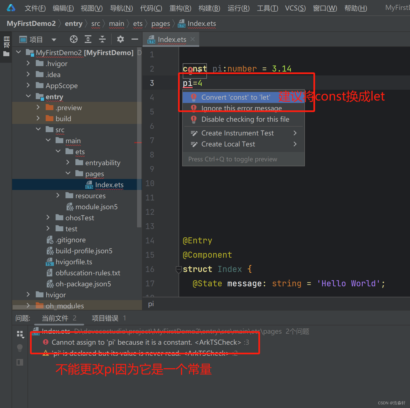Switch to the 项目错误 tab
This screenshot has width=410, height=408.
[x=109, y=318]
